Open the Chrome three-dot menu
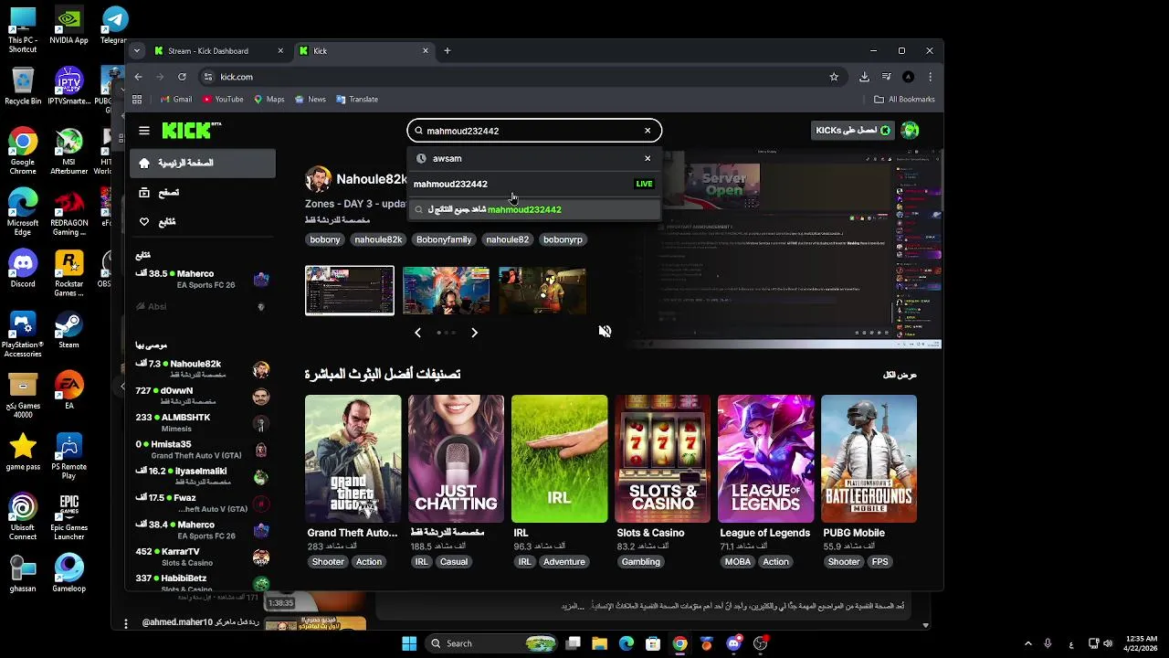Viewport: 1169px width, 658px height. (930, 77)
